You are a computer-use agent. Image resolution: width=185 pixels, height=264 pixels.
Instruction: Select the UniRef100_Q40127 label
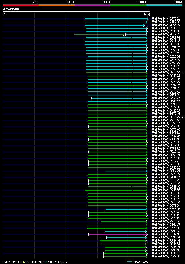166,177
